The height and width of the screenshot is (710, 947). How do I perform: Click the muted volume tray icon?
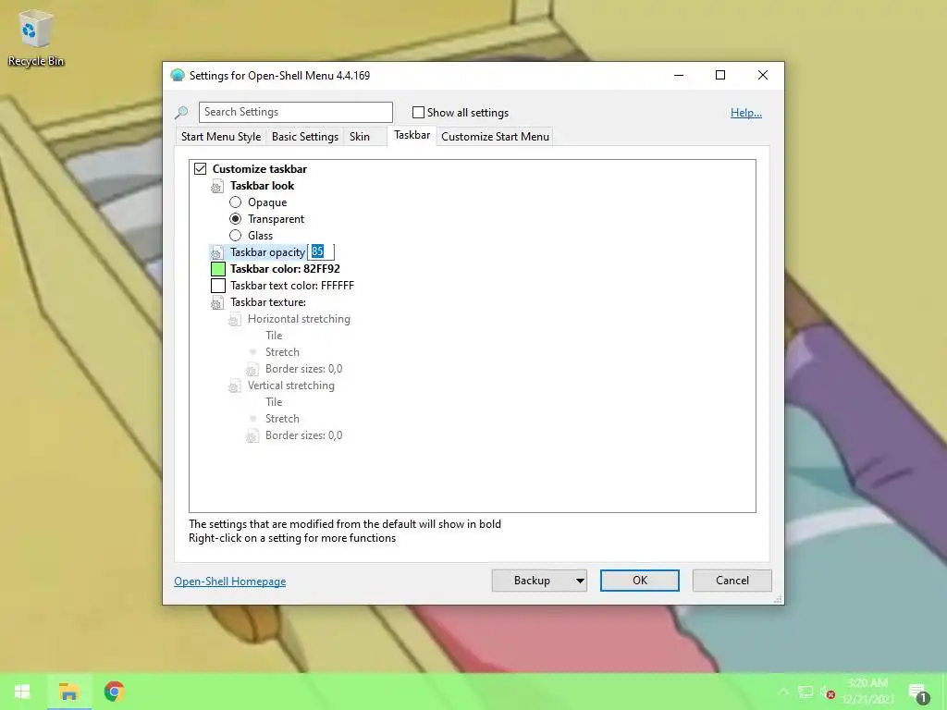pyautogui.click(x=827, y=692)
